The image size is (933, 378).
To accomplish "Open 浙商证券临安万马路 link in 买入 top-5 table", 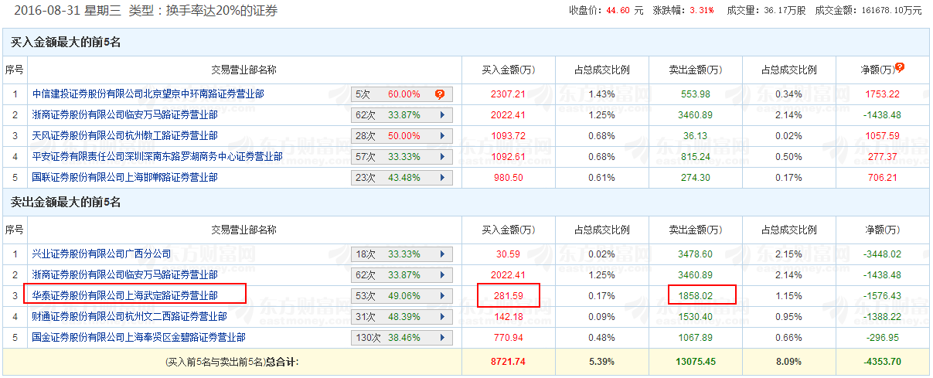I will (x=125, y=115).
